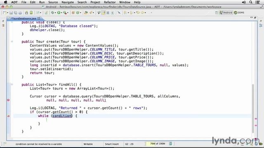
Task: Open the Apple menu
Action: point(5,2)
